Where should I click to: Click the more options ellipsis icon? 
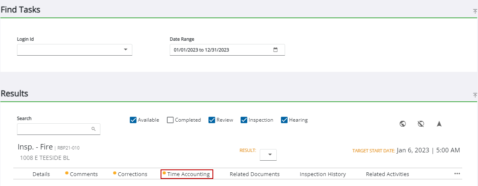[x=457, y=174]
